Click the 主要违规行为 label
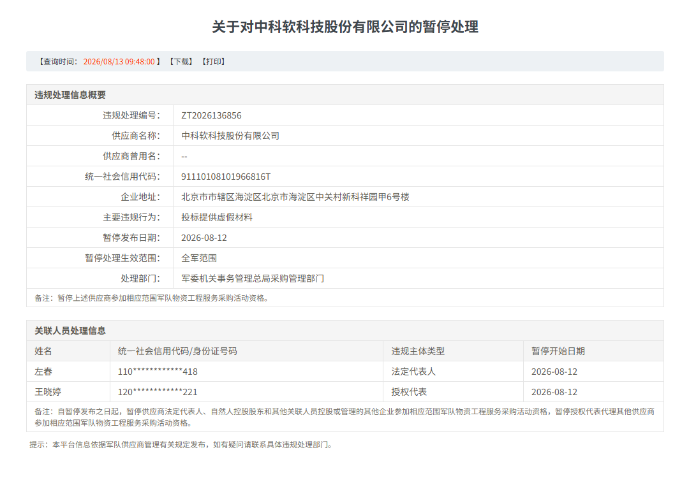 [x=132, y=217]
